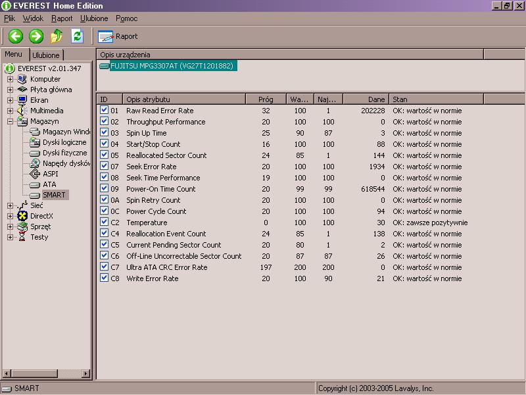Sort by the Opis atrybutu column header
Screen dimensions: 526x395
tap(184, 99)
